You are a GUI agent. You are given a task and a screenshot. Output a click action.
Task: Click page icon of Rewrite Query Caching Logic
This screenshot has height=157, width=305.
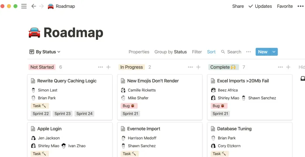tap(33, 81)
